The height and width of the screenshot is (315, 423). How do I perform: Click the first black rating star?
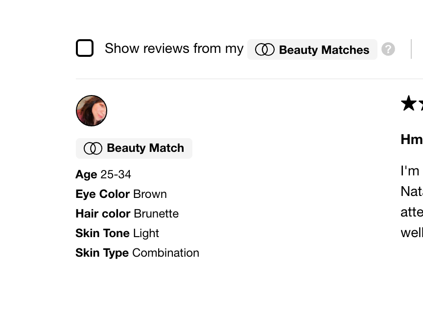408,103
